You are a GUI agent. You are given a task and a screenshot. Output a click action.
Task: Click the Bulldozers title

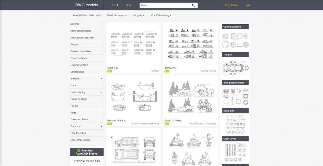click(170, 68)
